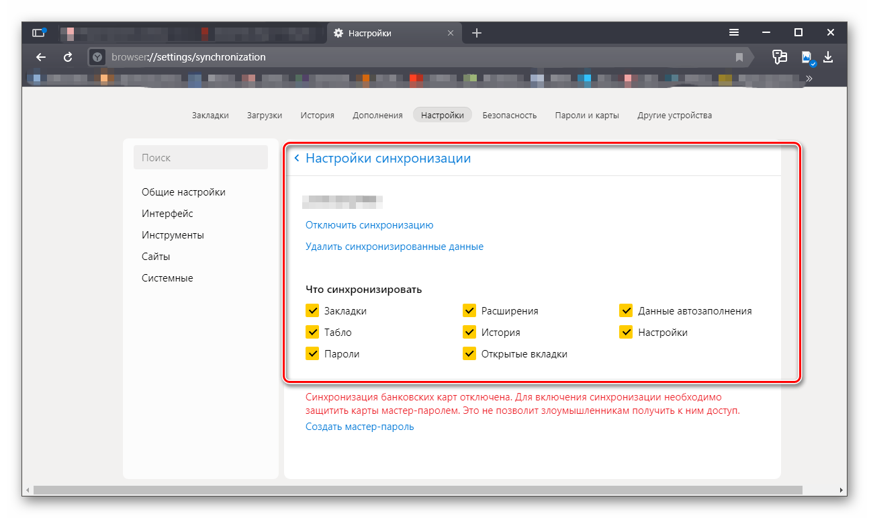The width and height of the screenshot is (869, 518).
Task: Click Удалить синхронизированные данные link
Action: (394, 247)
